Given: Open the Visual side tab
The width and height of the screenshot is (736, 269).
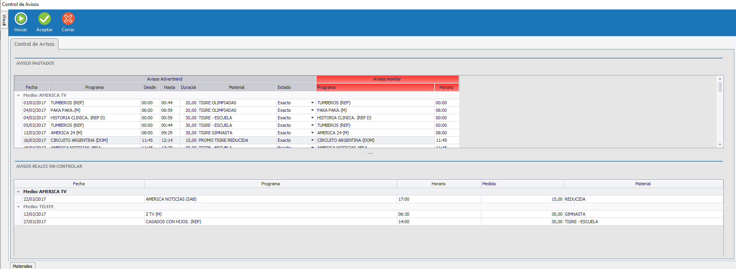Looking at the screenshot, I should [4, 20].
